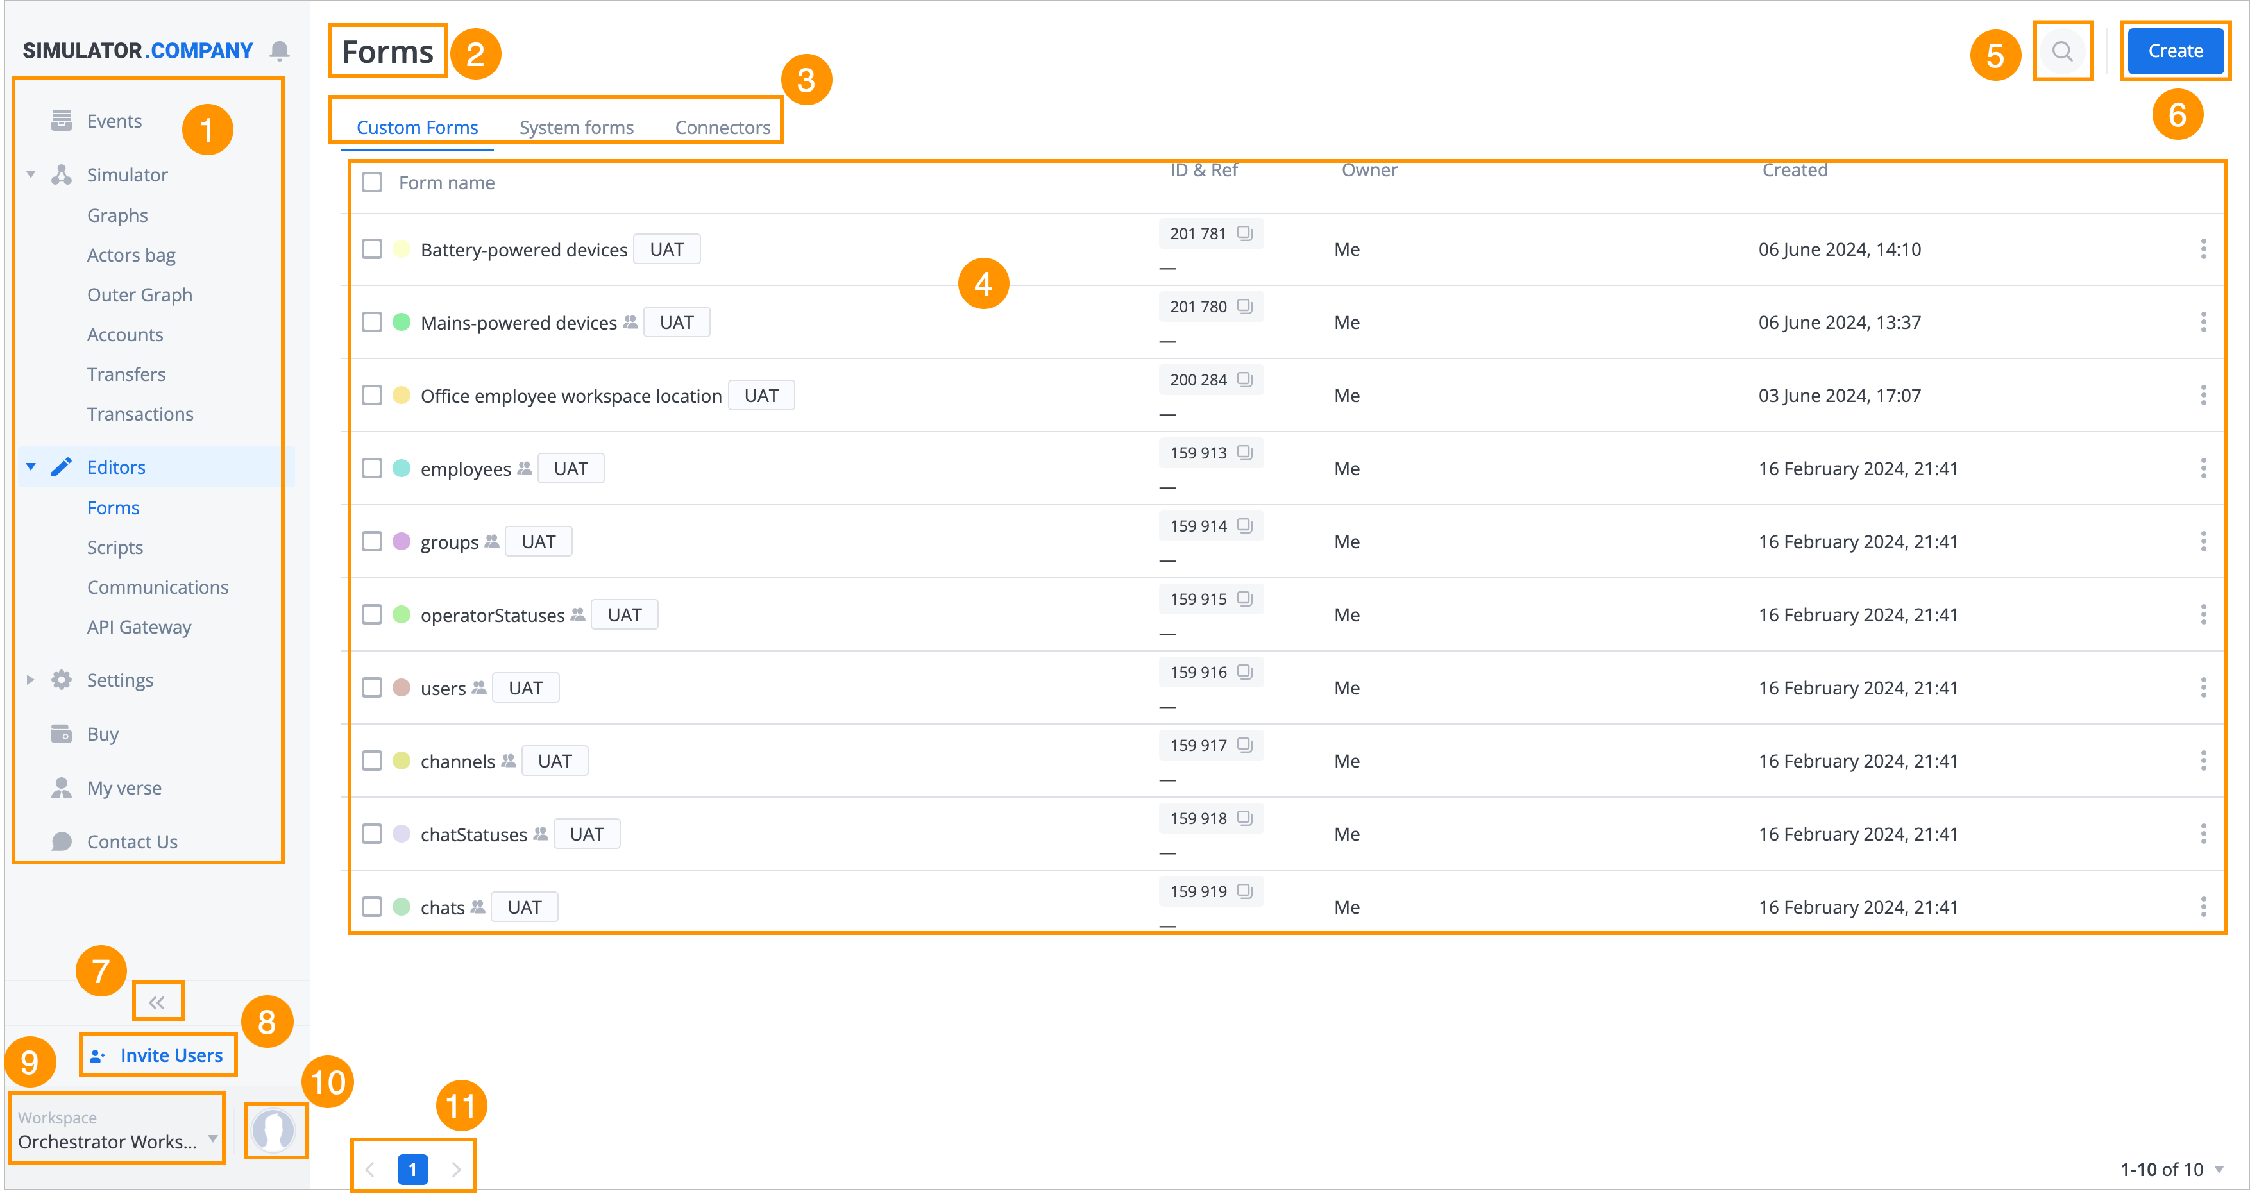Click shared users icon next to employees
The height and width of the screenshot is (1194, 2250).
(524, 468)
